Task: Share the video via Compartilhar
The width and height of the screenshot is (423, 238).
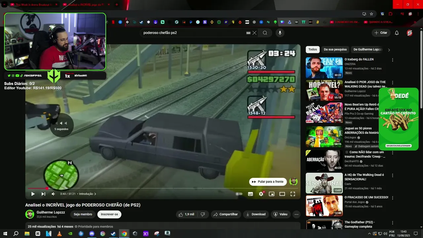Action: [x=226, y=214]
